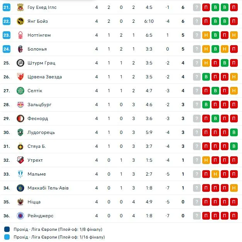242x242 pixels.
Task: Click the Rangers club crest
Action: [20, 216]
